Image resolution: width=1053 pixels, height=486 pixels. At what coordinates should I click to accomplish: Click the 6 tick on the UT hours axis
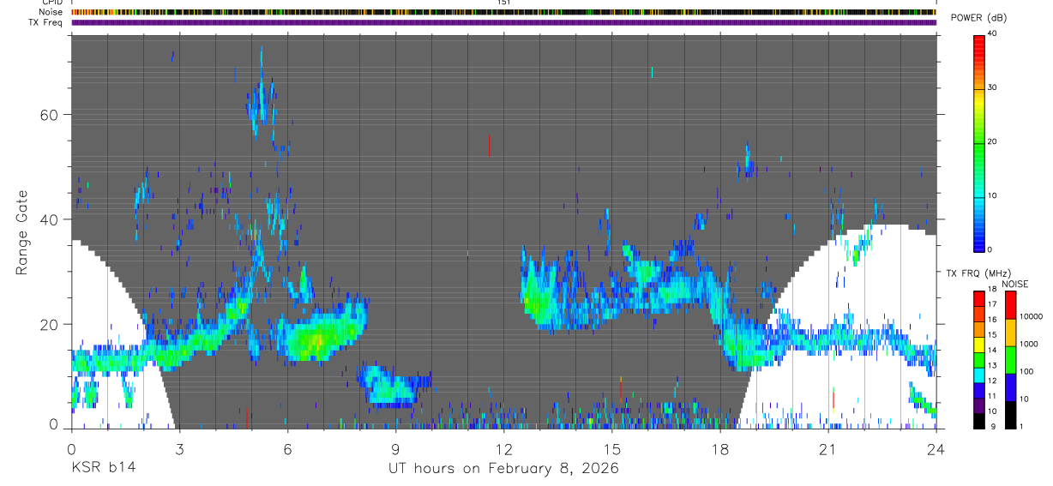[x=287, y=448]
